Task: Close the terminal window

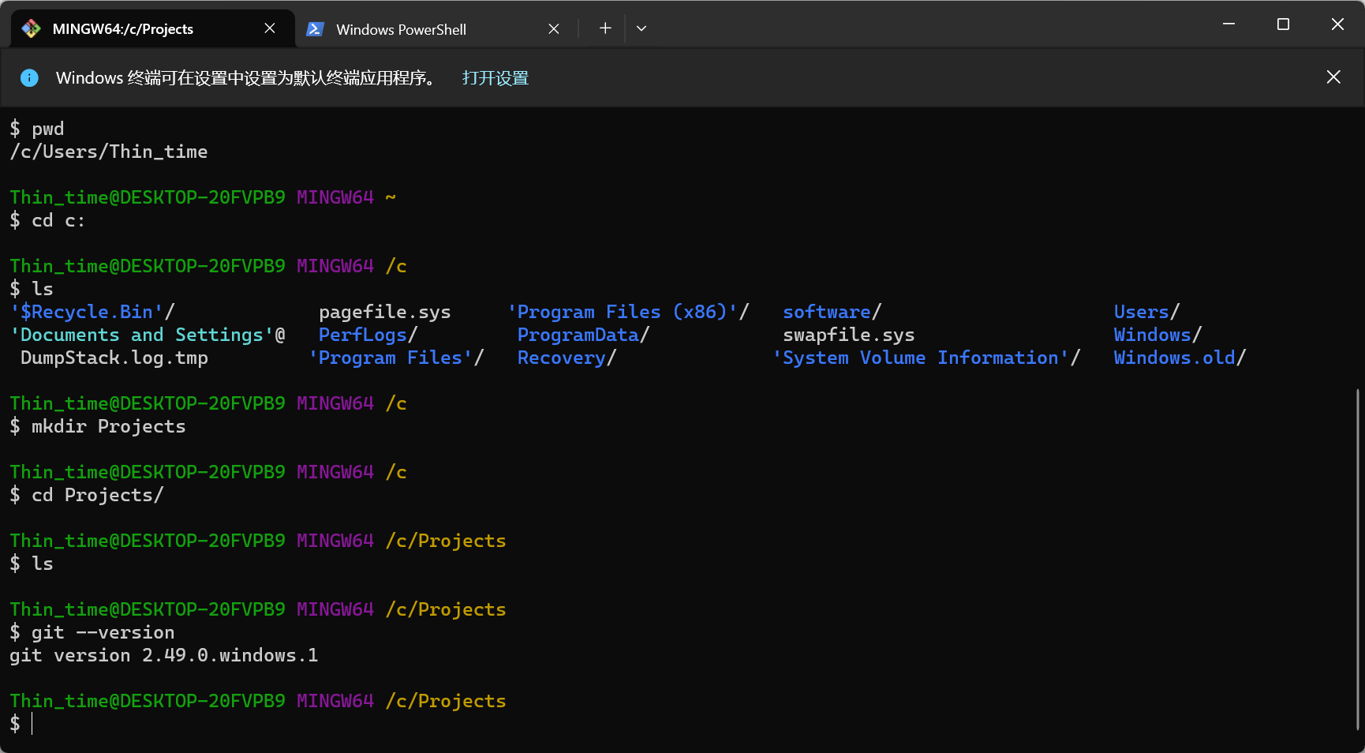Action: pyautogui.click(x=1337, y=24)
